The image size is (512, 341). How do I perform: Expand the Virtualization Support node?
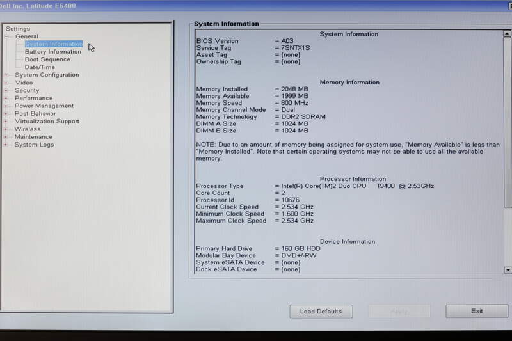pyautogui.click(x=6, y=122)
